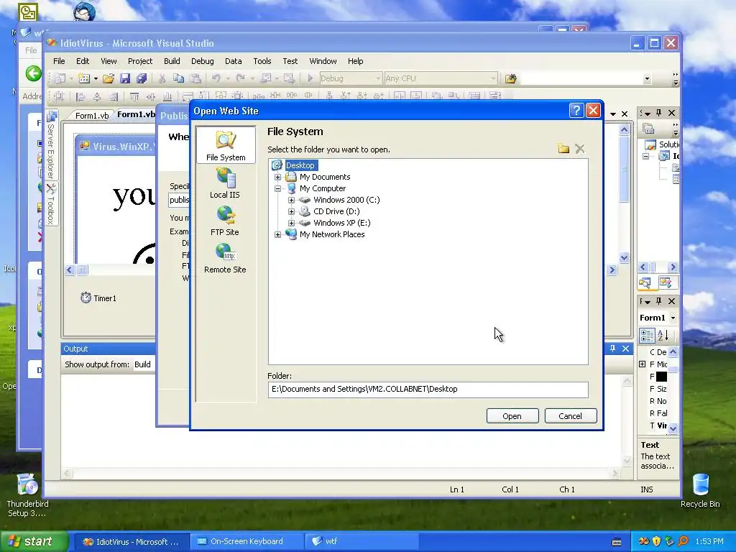Click the black color swatch in Properties

661,377
